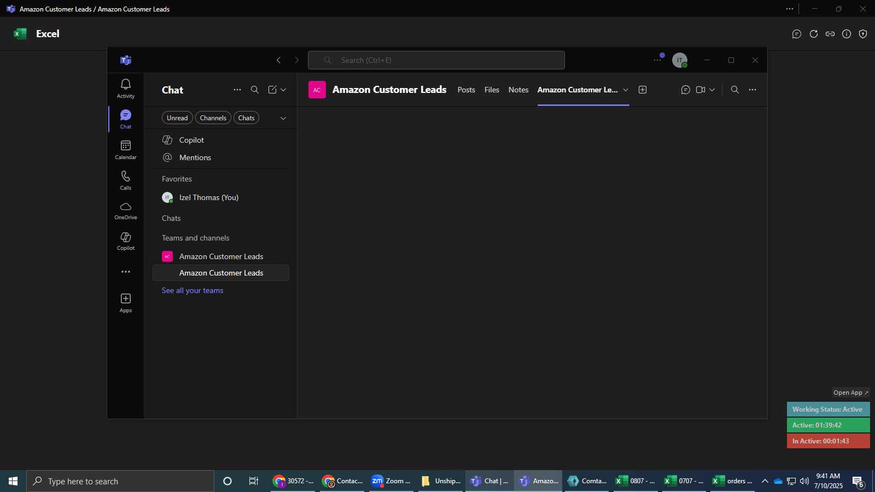Open Task View on the taskbar
Screen dimensions: 875x492
[254, 481]
